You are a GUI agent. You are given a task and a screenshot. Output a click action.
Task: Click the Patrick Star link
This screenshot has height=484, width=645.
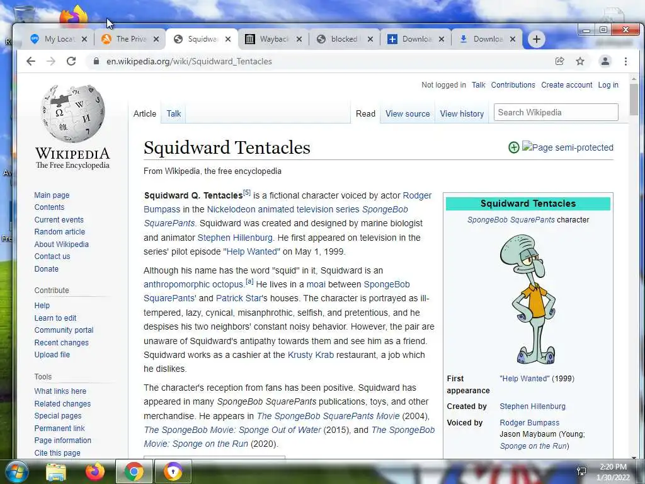pos(239,298)
